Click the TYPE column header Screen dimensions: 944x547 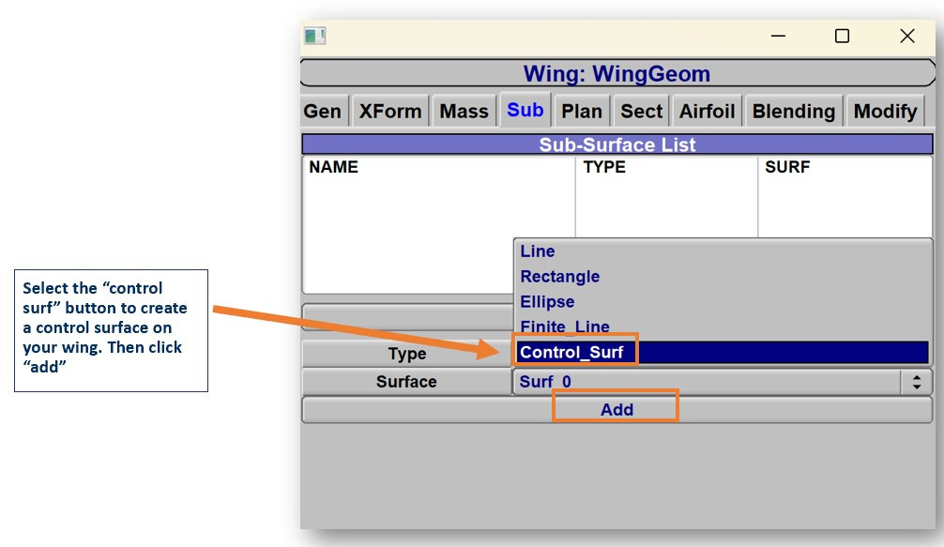coord(604,168)
